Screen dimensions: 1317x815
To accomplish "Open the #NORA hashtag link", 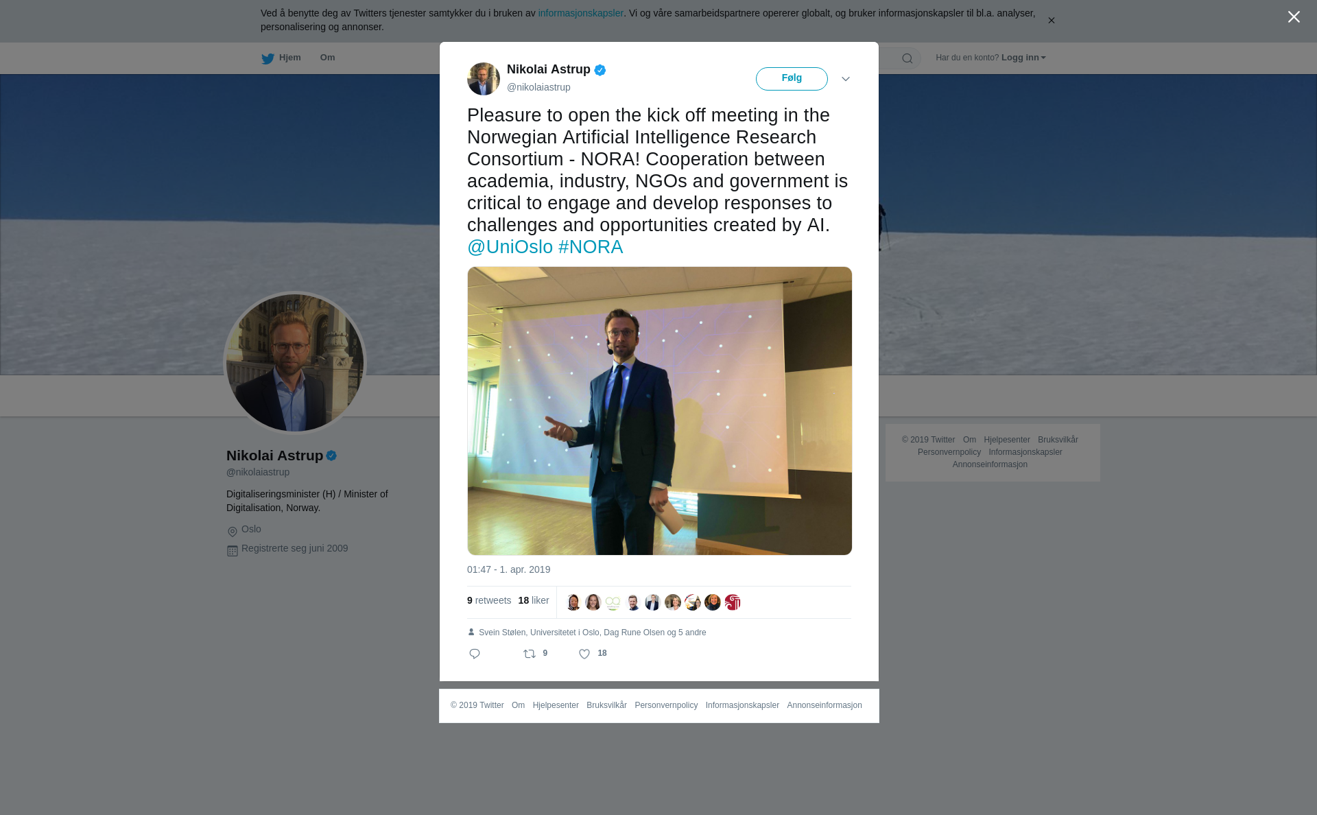I will (591, 247).
